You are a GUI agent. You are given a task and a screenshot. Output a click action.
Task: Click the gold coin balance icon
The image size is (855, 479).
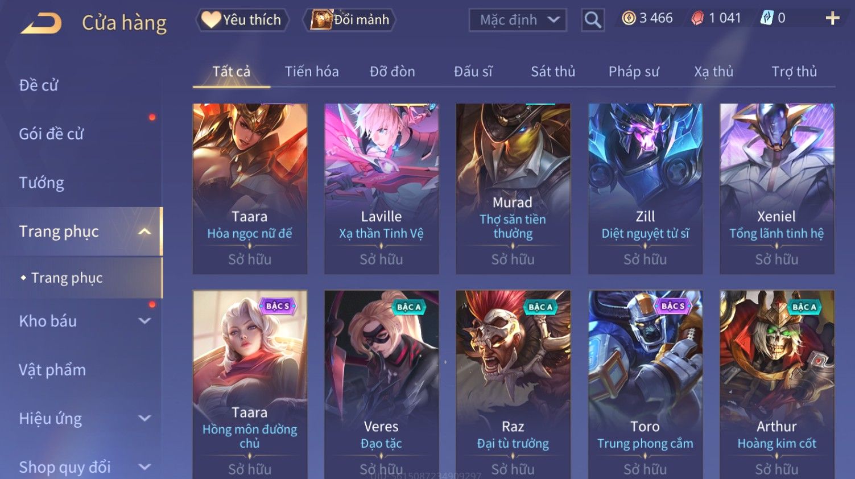(629, 18)
